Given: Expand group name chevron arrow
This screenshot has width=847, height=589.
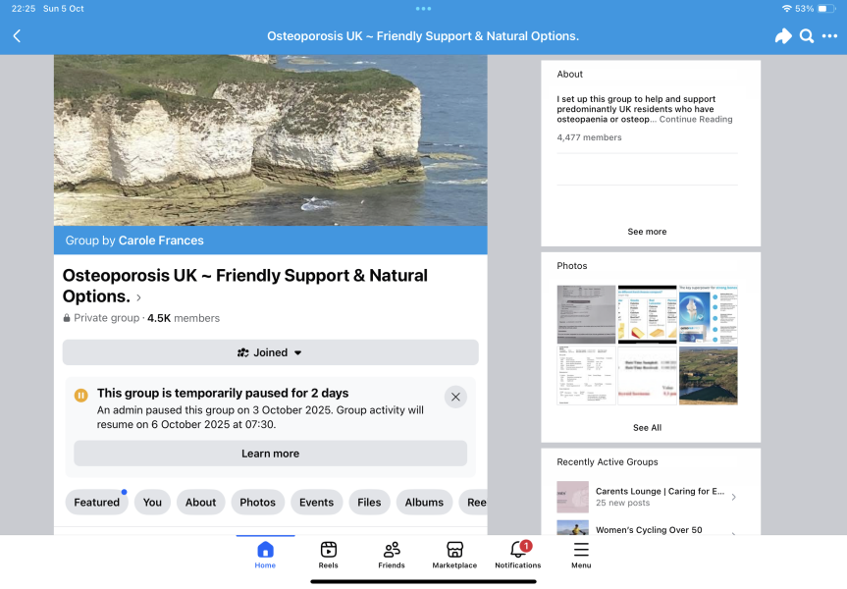Looking at the screenshot, I should 139,298.
